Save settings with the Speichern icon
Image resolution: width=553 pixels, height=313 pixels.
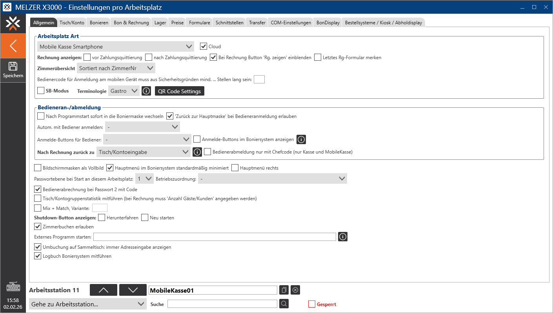pyautogui.click(x=13, y=70)
